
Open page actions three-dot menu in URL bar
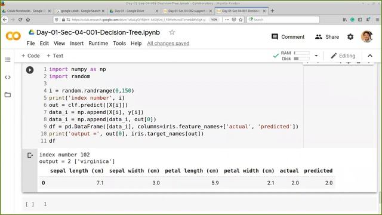(x=227, y=20)
